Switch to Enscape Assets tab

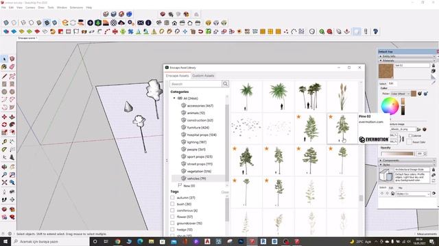point(177,76)
